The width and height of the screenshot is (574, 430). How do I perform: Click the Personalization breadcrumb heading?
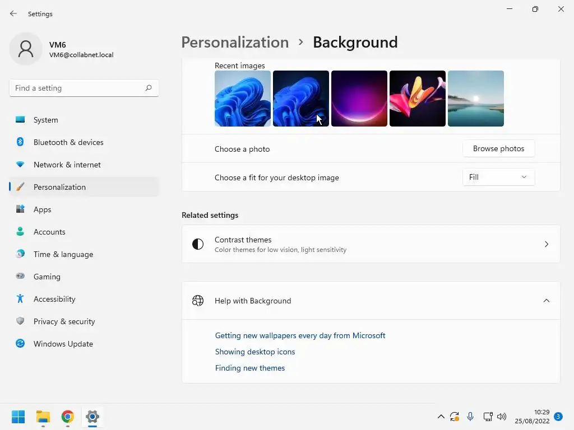click(x=235, y=42)
